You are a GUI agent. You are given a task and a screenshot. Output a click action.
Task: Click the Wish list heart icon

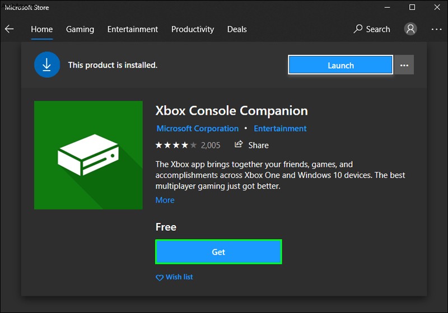coord(160,277)
